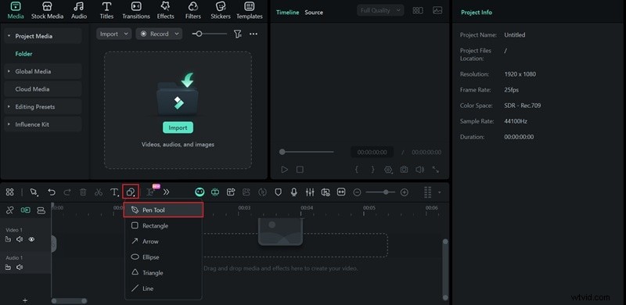Set mark out with right brace
Viewport: 626px width, 305px height.
pyautogui.click(x=373, y=170)
